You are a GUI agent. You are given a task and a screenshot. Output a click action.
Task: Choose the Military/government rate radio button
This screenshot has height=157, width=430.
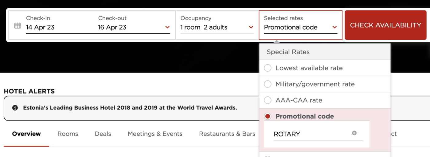click(x=268, y=84)
